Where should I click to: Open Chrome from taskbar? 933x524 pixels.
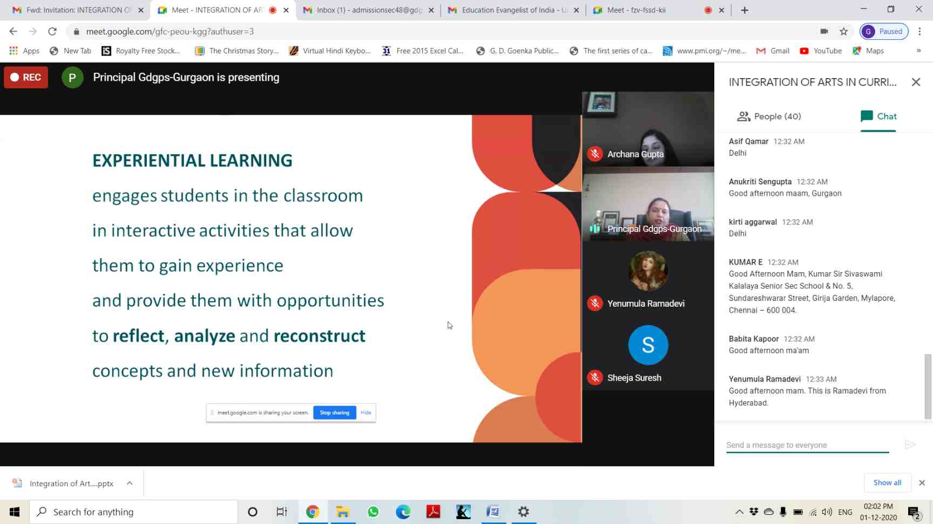pyautogui.click(x=313, y=512)
